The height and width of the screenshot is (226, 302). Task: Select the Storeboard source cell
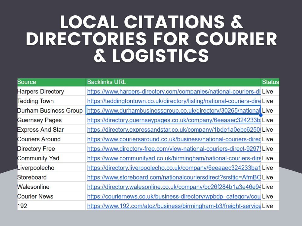click(x=51, y=177)
